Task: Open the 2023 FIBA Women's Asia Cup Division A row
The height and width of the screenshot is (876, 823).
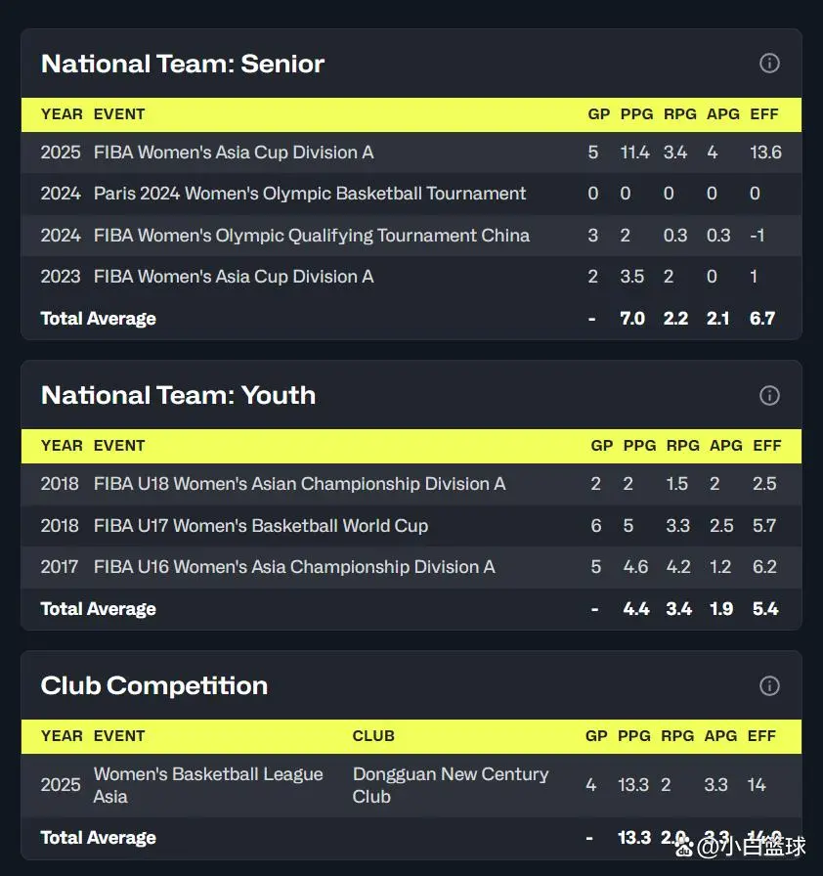Action: [234, 277]
